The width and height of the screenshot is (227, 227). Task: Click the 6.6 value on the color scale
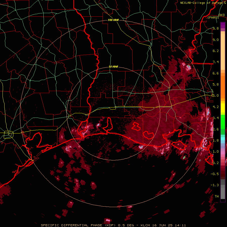tap(216, 73)
